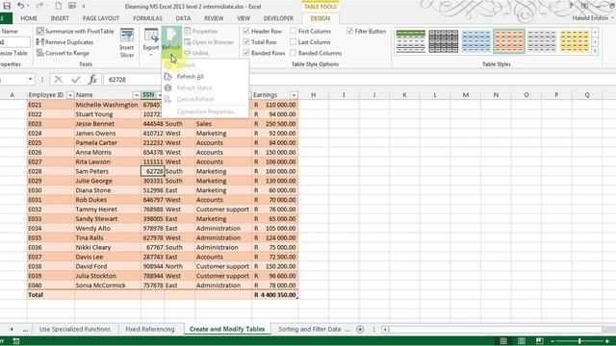Screen dimensions: 616x346
Task: Cancel the formula bar entry with X
Action: 59,79
